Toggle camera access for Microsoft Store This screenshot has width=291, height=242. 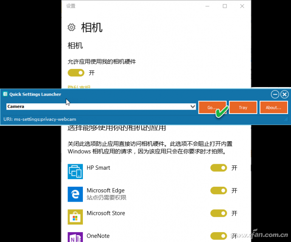click(219, 213)
